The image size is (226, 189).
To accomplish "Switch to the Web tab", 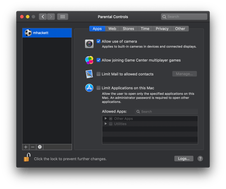I will point(112,29).
